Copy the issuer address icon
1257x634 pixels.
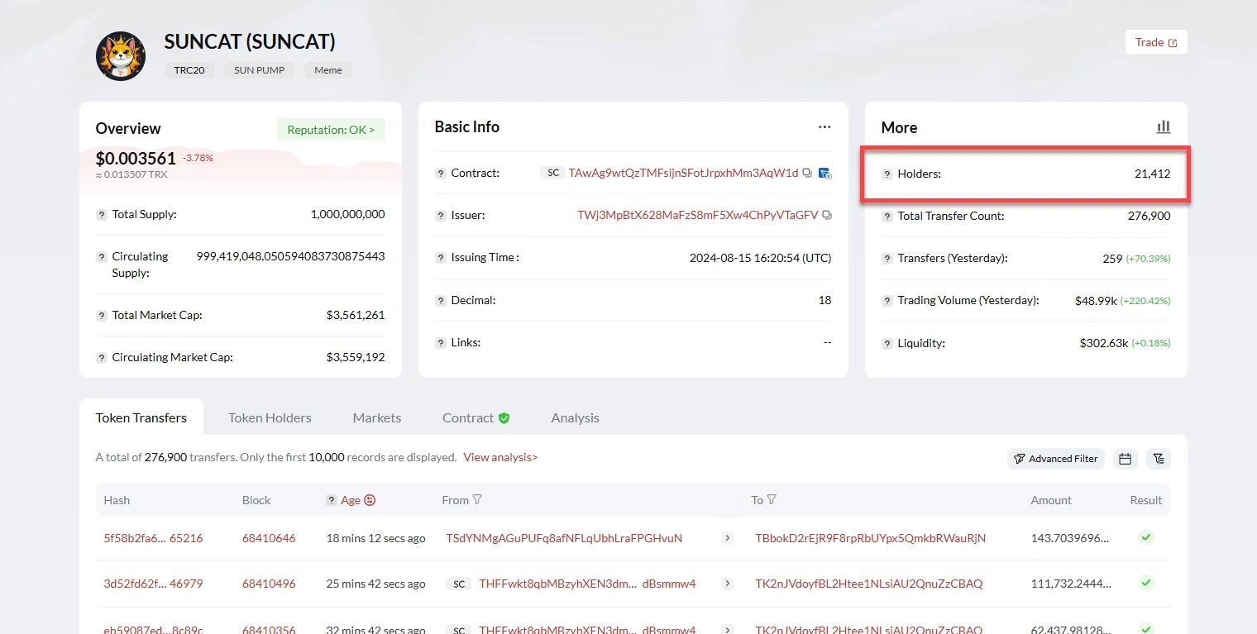(x=827, y=215)
